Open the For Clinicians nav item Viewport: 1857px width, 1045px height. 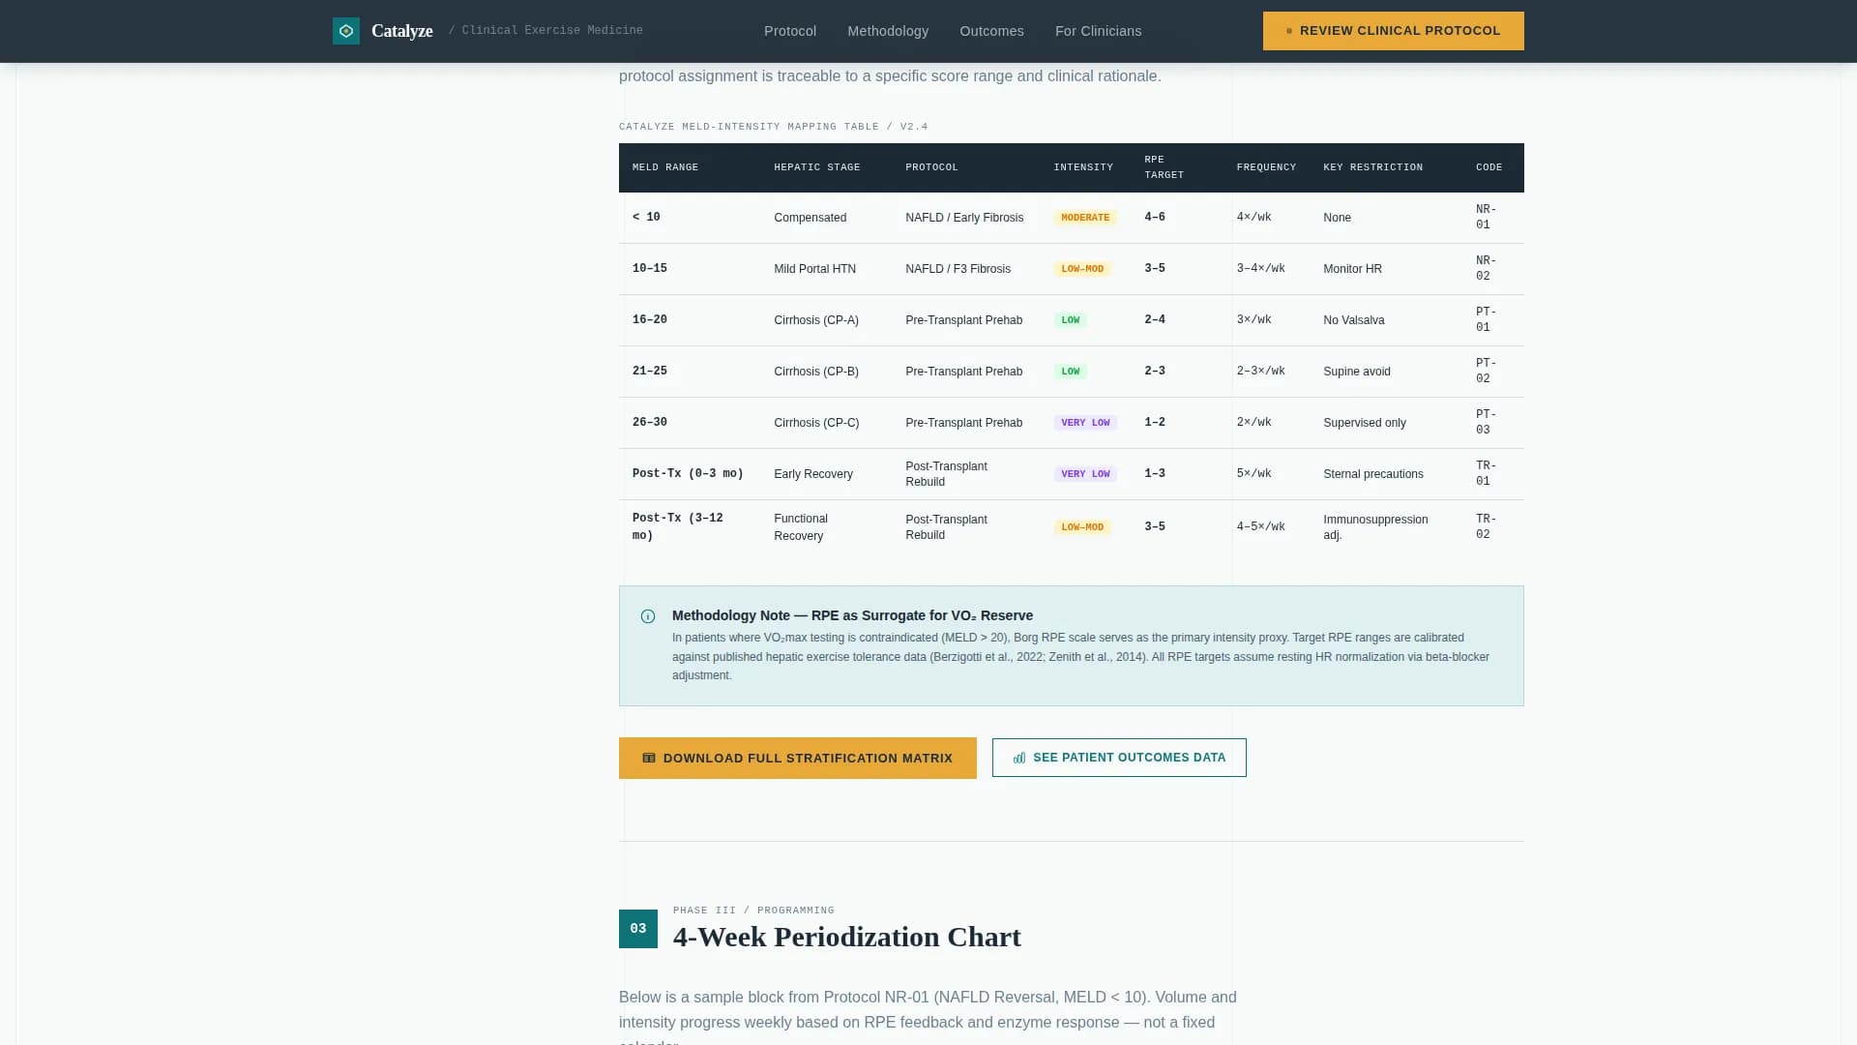1098,31
